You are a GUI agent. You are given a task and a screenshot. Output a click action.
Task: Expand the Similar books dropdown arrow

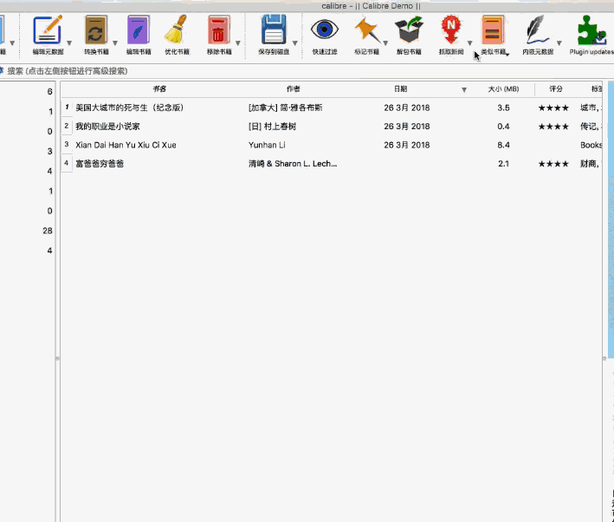(x=507, y=55)
